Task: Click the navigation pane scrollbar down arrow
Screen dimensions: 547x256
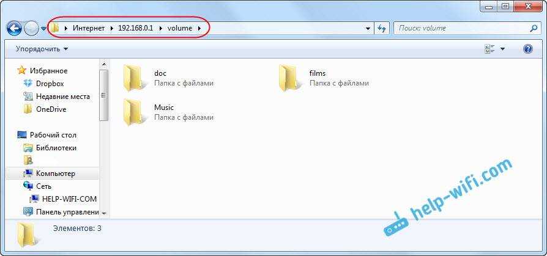Action: (x=103, y=213)
